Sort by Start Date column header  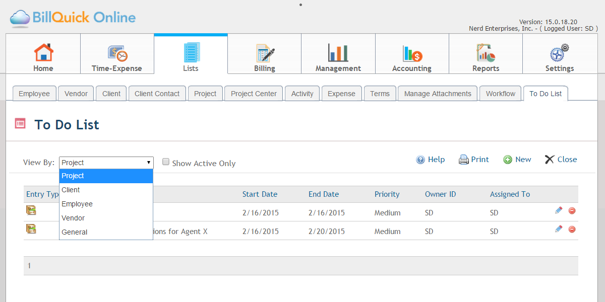coord(260,194)
